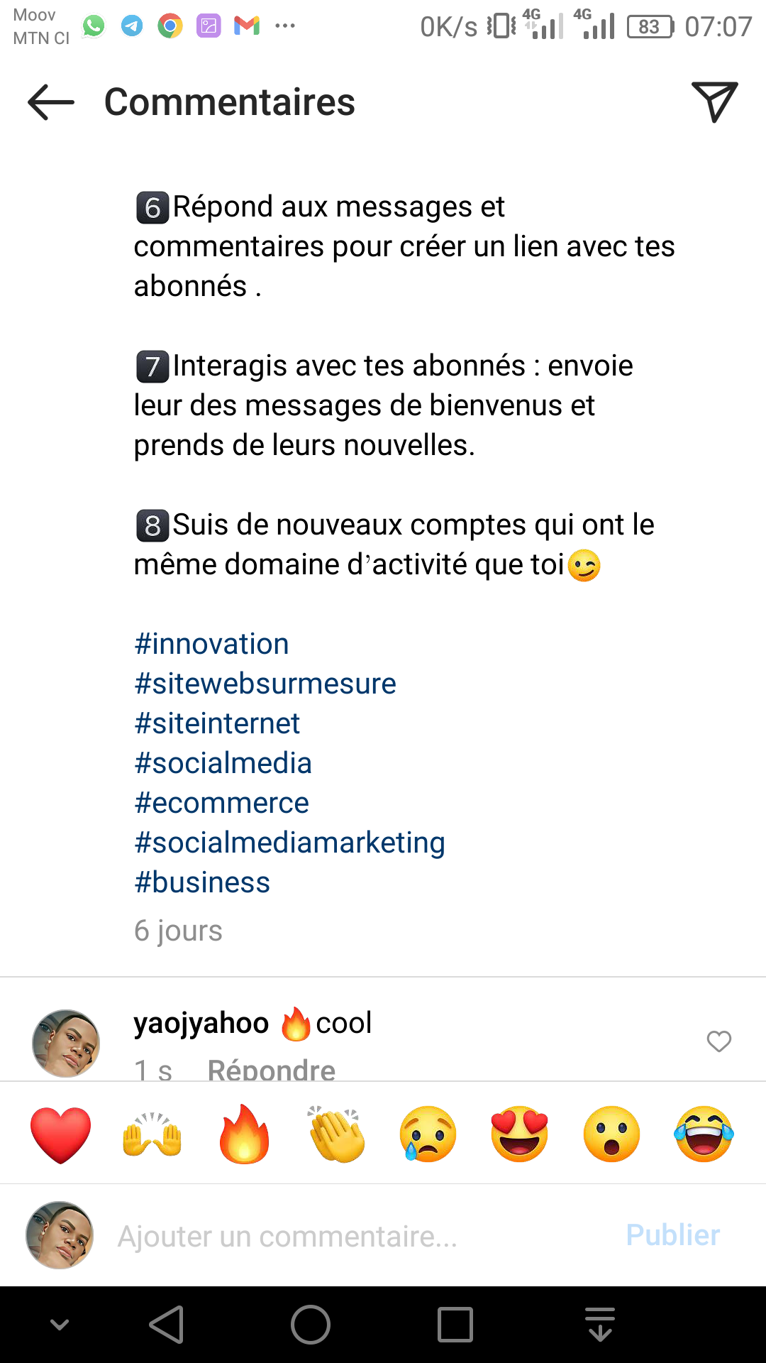
Task: Like yaojyahoo's comment with the heart
Action: click(718, 1041)
